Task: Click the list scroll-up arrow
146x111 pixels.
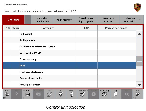Action: [139, 34]
